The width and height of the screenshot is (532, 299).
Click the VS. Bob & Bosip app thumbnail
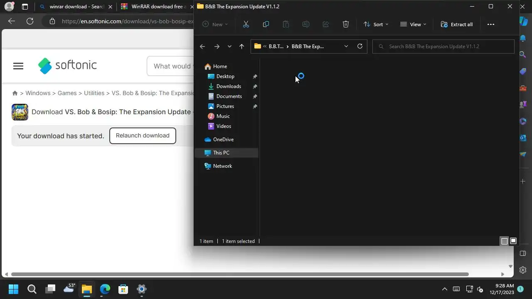(20, 112)
